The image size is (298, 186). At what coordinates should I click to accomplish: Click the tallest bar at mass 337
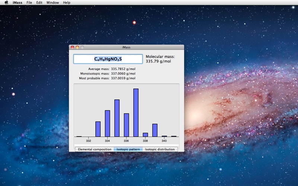pos(136,113)
